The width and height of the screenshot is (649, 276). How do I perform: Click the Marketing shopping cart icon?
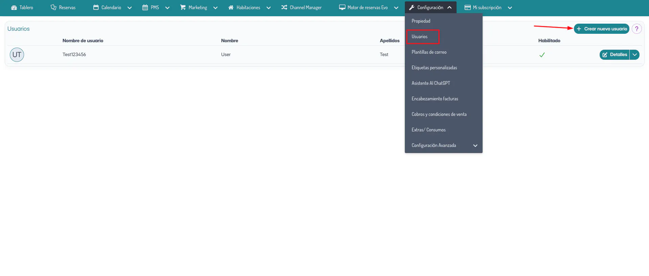183,7
